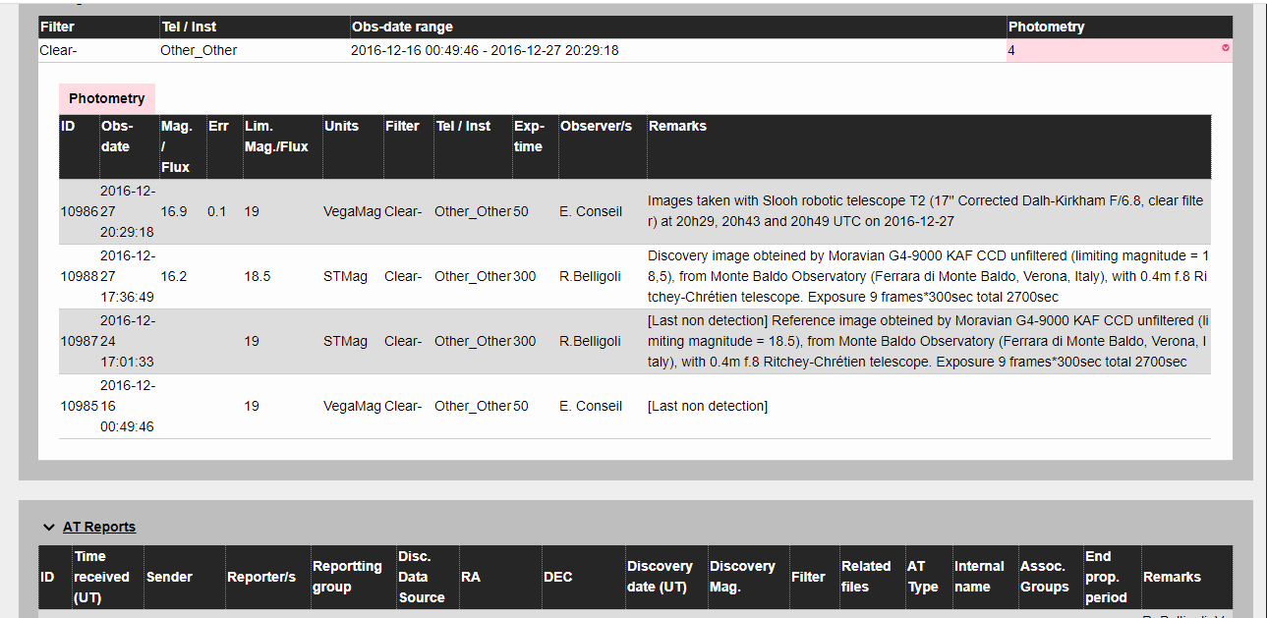Click the Mag. / Flux column header
Screen dimensions: 1267x618
(177, 146)
